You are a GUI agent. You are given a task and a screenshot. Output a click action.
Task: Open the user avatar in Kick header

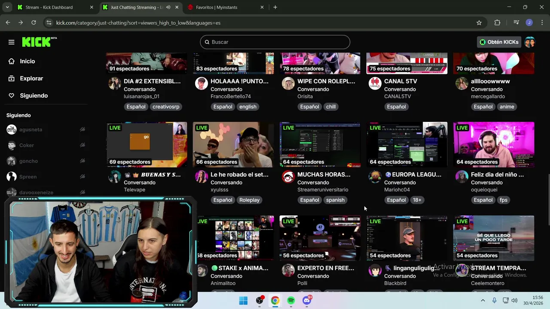(x=530, y=42)
